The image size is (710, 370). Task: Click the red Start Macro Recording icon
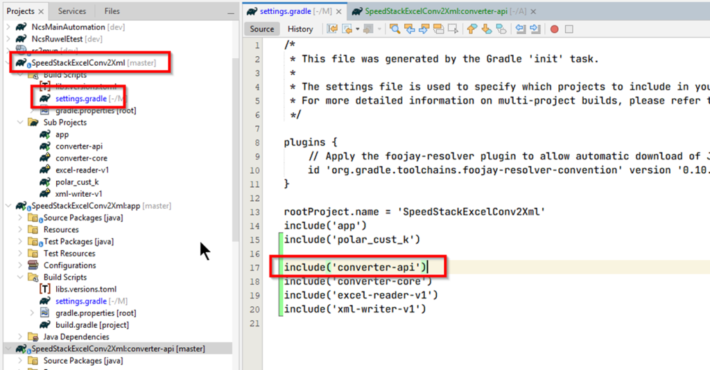click(554, 29)
